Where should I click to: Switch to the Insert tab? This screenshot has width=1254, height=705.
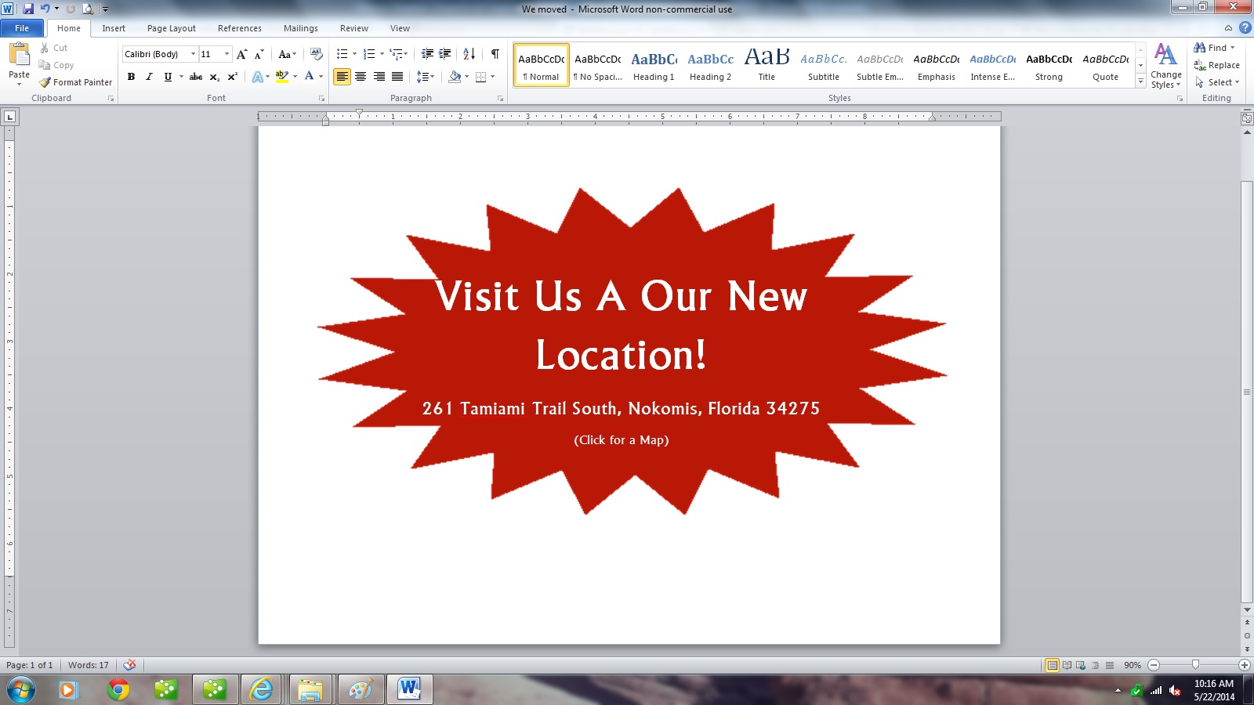tap(114, 28)
